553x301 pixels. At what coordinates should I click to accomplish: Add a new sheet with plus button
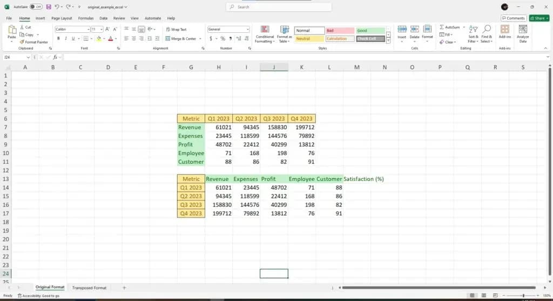click(x=124, y=288)
